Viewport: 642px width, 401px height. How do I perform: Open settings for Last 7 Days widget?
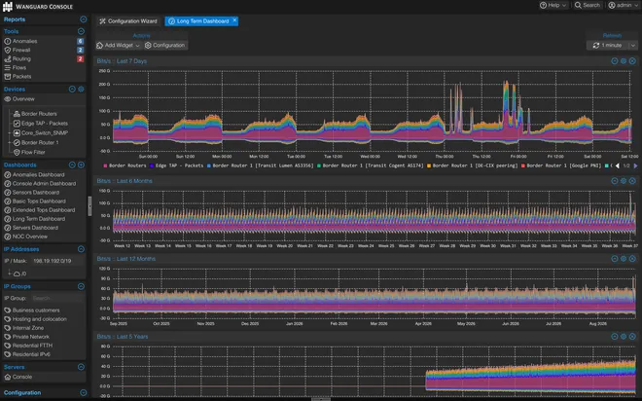coord(624,61)
